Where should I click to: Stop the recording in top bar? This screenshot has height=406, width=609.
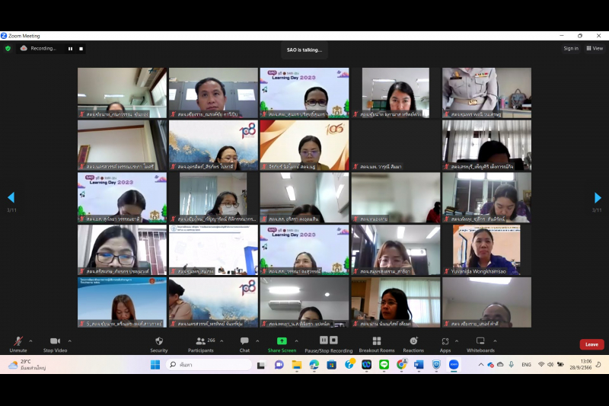[x=81, y=49]
